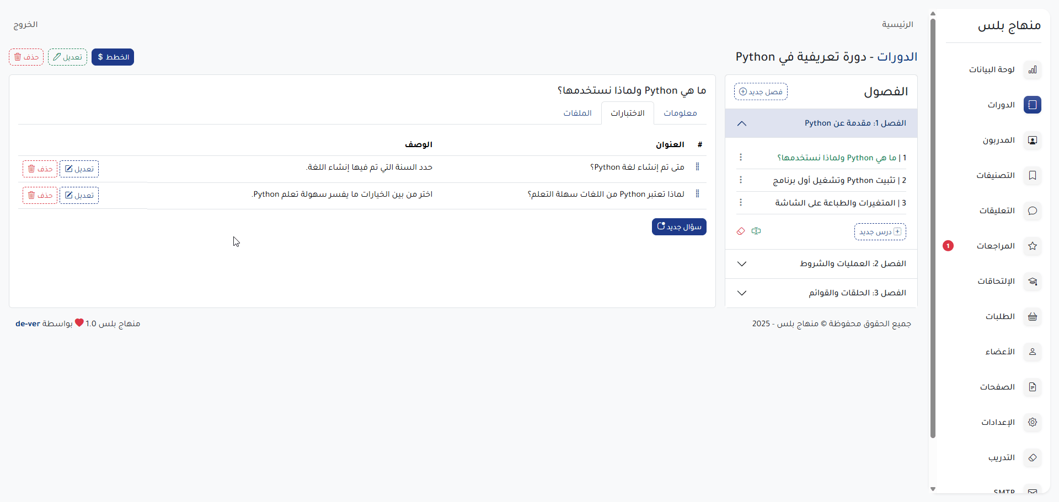
Task: Open the لوحة البيانات dashboard icon in sidebar
Action: click(x=1032, y=69)
